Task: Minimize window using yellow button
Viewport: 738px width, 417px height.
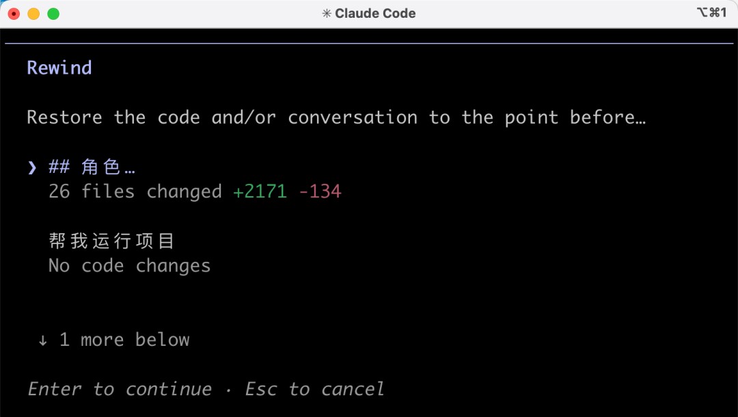Action: tap(34, 14)
